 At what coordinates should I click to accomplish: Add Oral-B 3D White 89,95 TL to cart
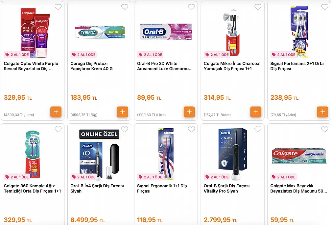(189, 112)
